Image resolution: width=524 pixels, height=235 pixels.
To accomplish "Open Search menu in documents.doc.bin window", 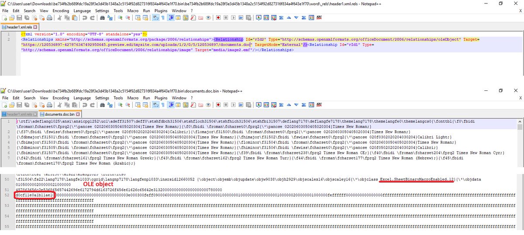I will coord(29,98).
